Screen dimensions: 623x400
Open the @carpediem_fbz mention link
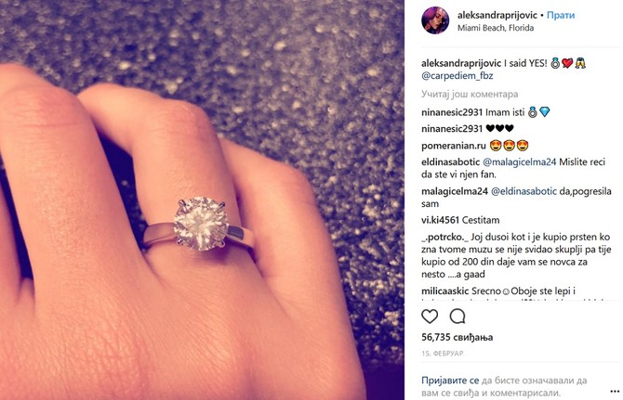[x=457, y=76]
